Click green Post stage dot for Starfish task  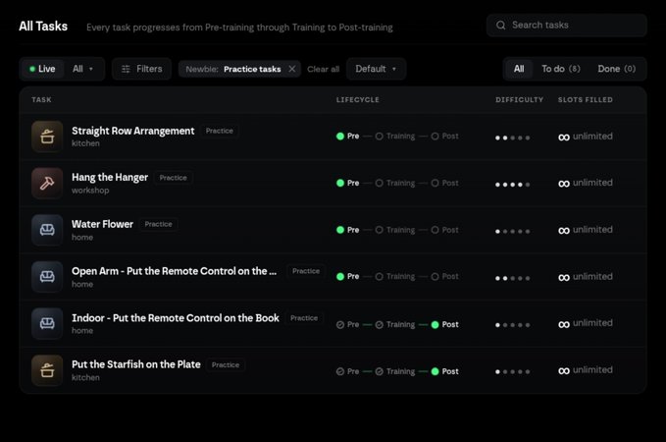click(435, 371)
